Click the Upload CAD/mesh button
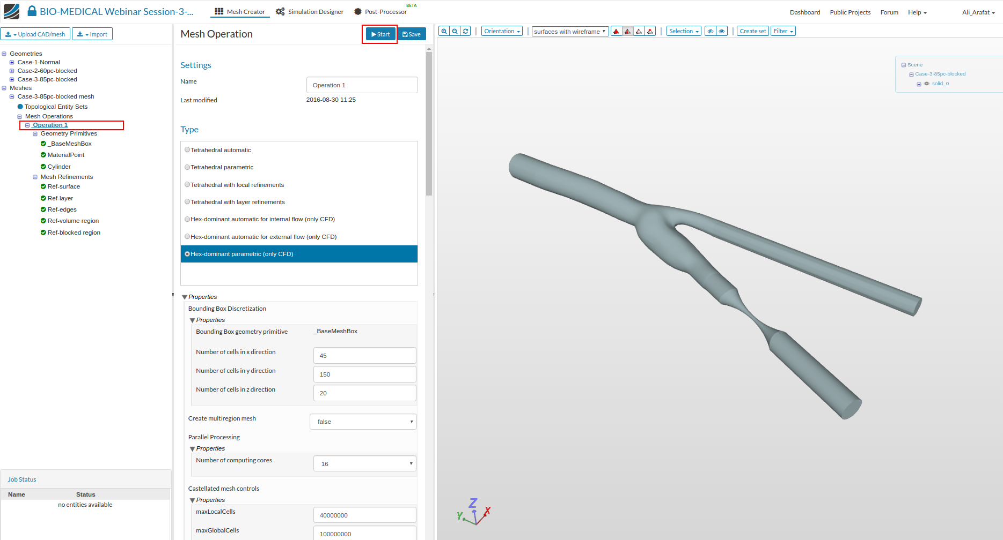Image resolution: width=1003 pixels, height=540 pixels. coord(35,34)
